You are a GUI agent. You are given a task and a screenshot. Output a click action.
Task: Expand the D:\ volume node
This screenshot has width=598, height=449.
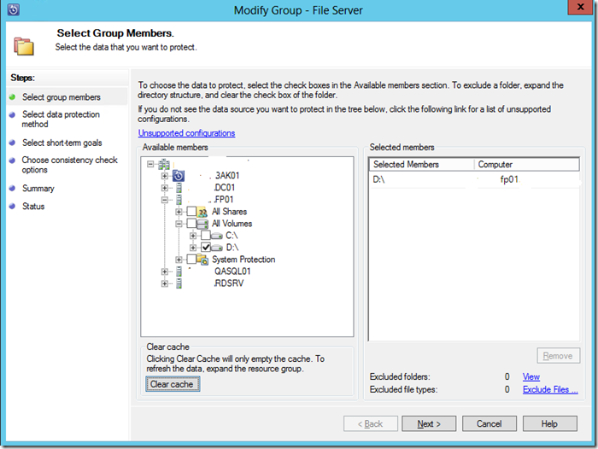click(x=193, y=248)
